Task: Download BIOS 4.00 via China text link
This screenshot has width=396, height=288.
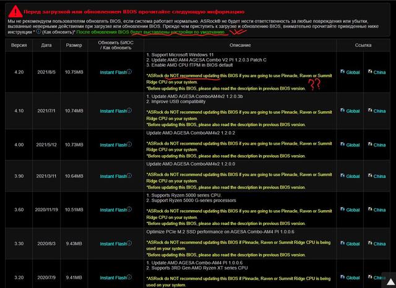Action: point(379,145)
